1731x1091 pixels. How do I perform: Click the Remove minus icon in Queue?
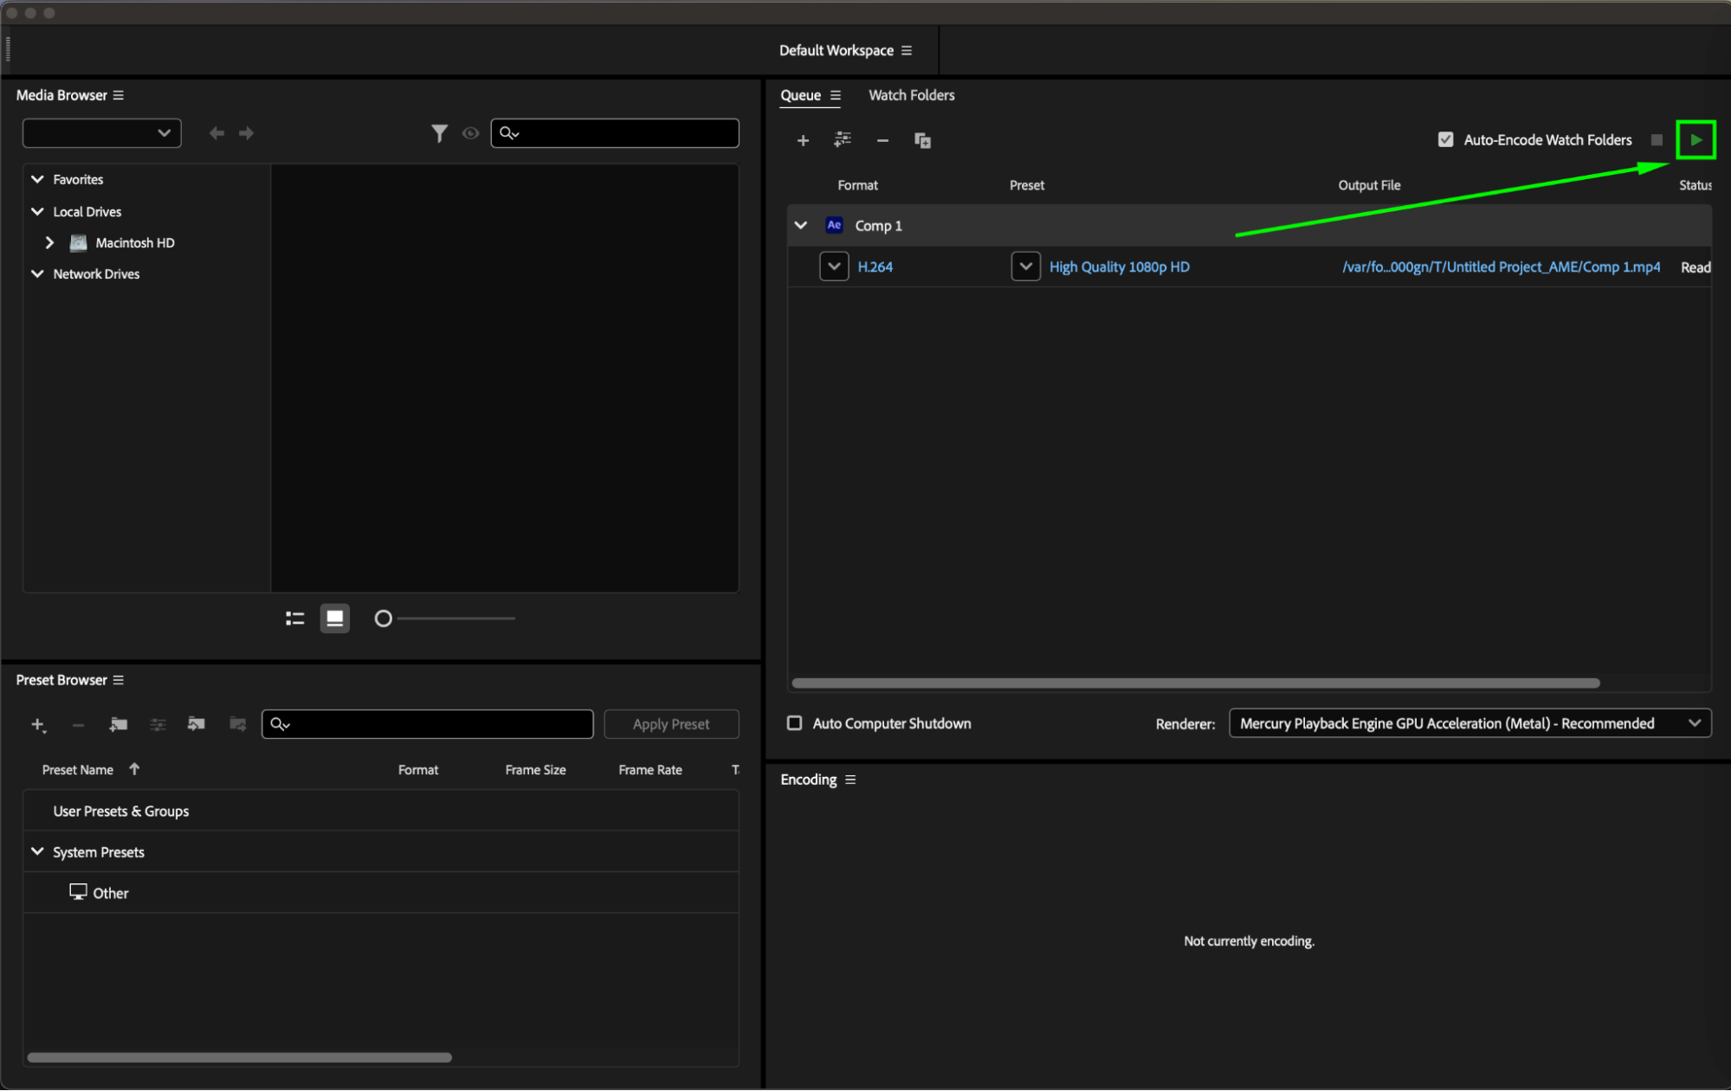tap(882, 140)
